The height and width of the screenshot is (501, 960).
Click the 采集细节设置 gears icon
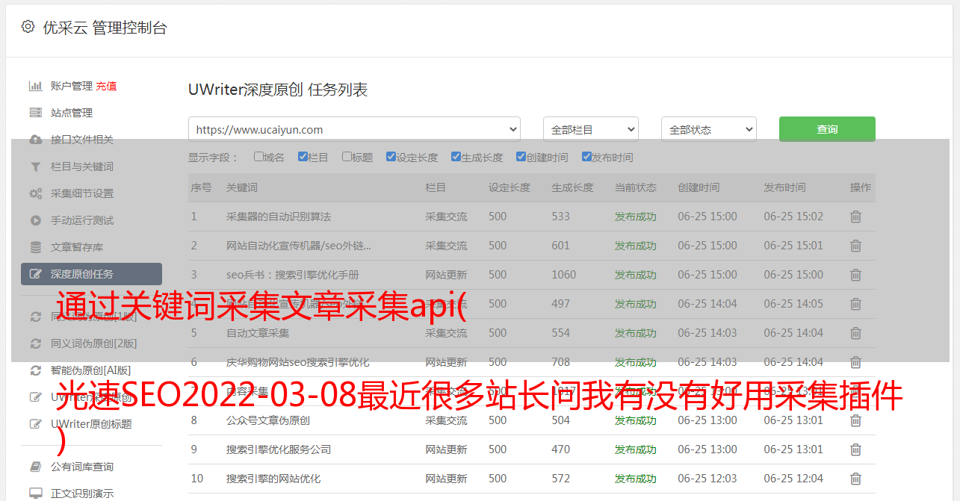pyautogui.click(x=35, y=193)
